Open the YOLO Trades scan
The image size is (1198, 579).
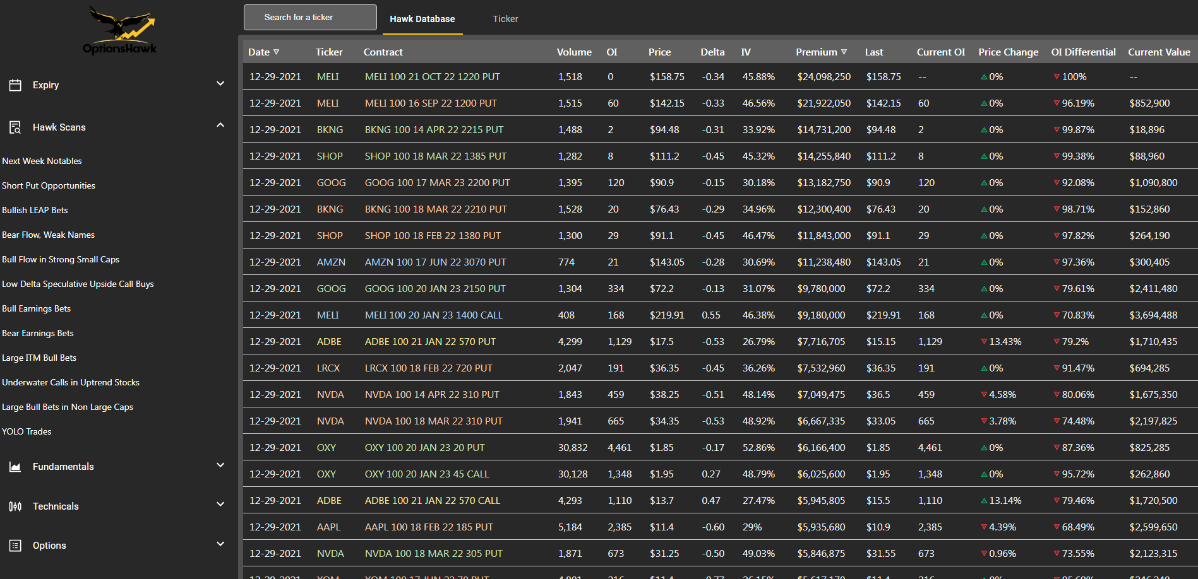pos(27,431)
